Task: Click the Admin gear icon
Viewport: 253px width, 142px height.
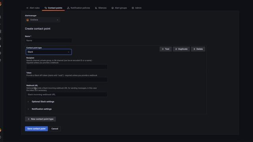Action: coord(133,8)
